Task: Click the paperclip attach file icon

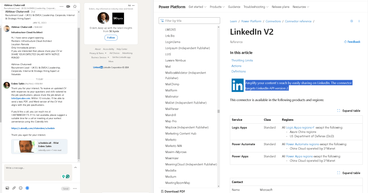Action: 14,188
